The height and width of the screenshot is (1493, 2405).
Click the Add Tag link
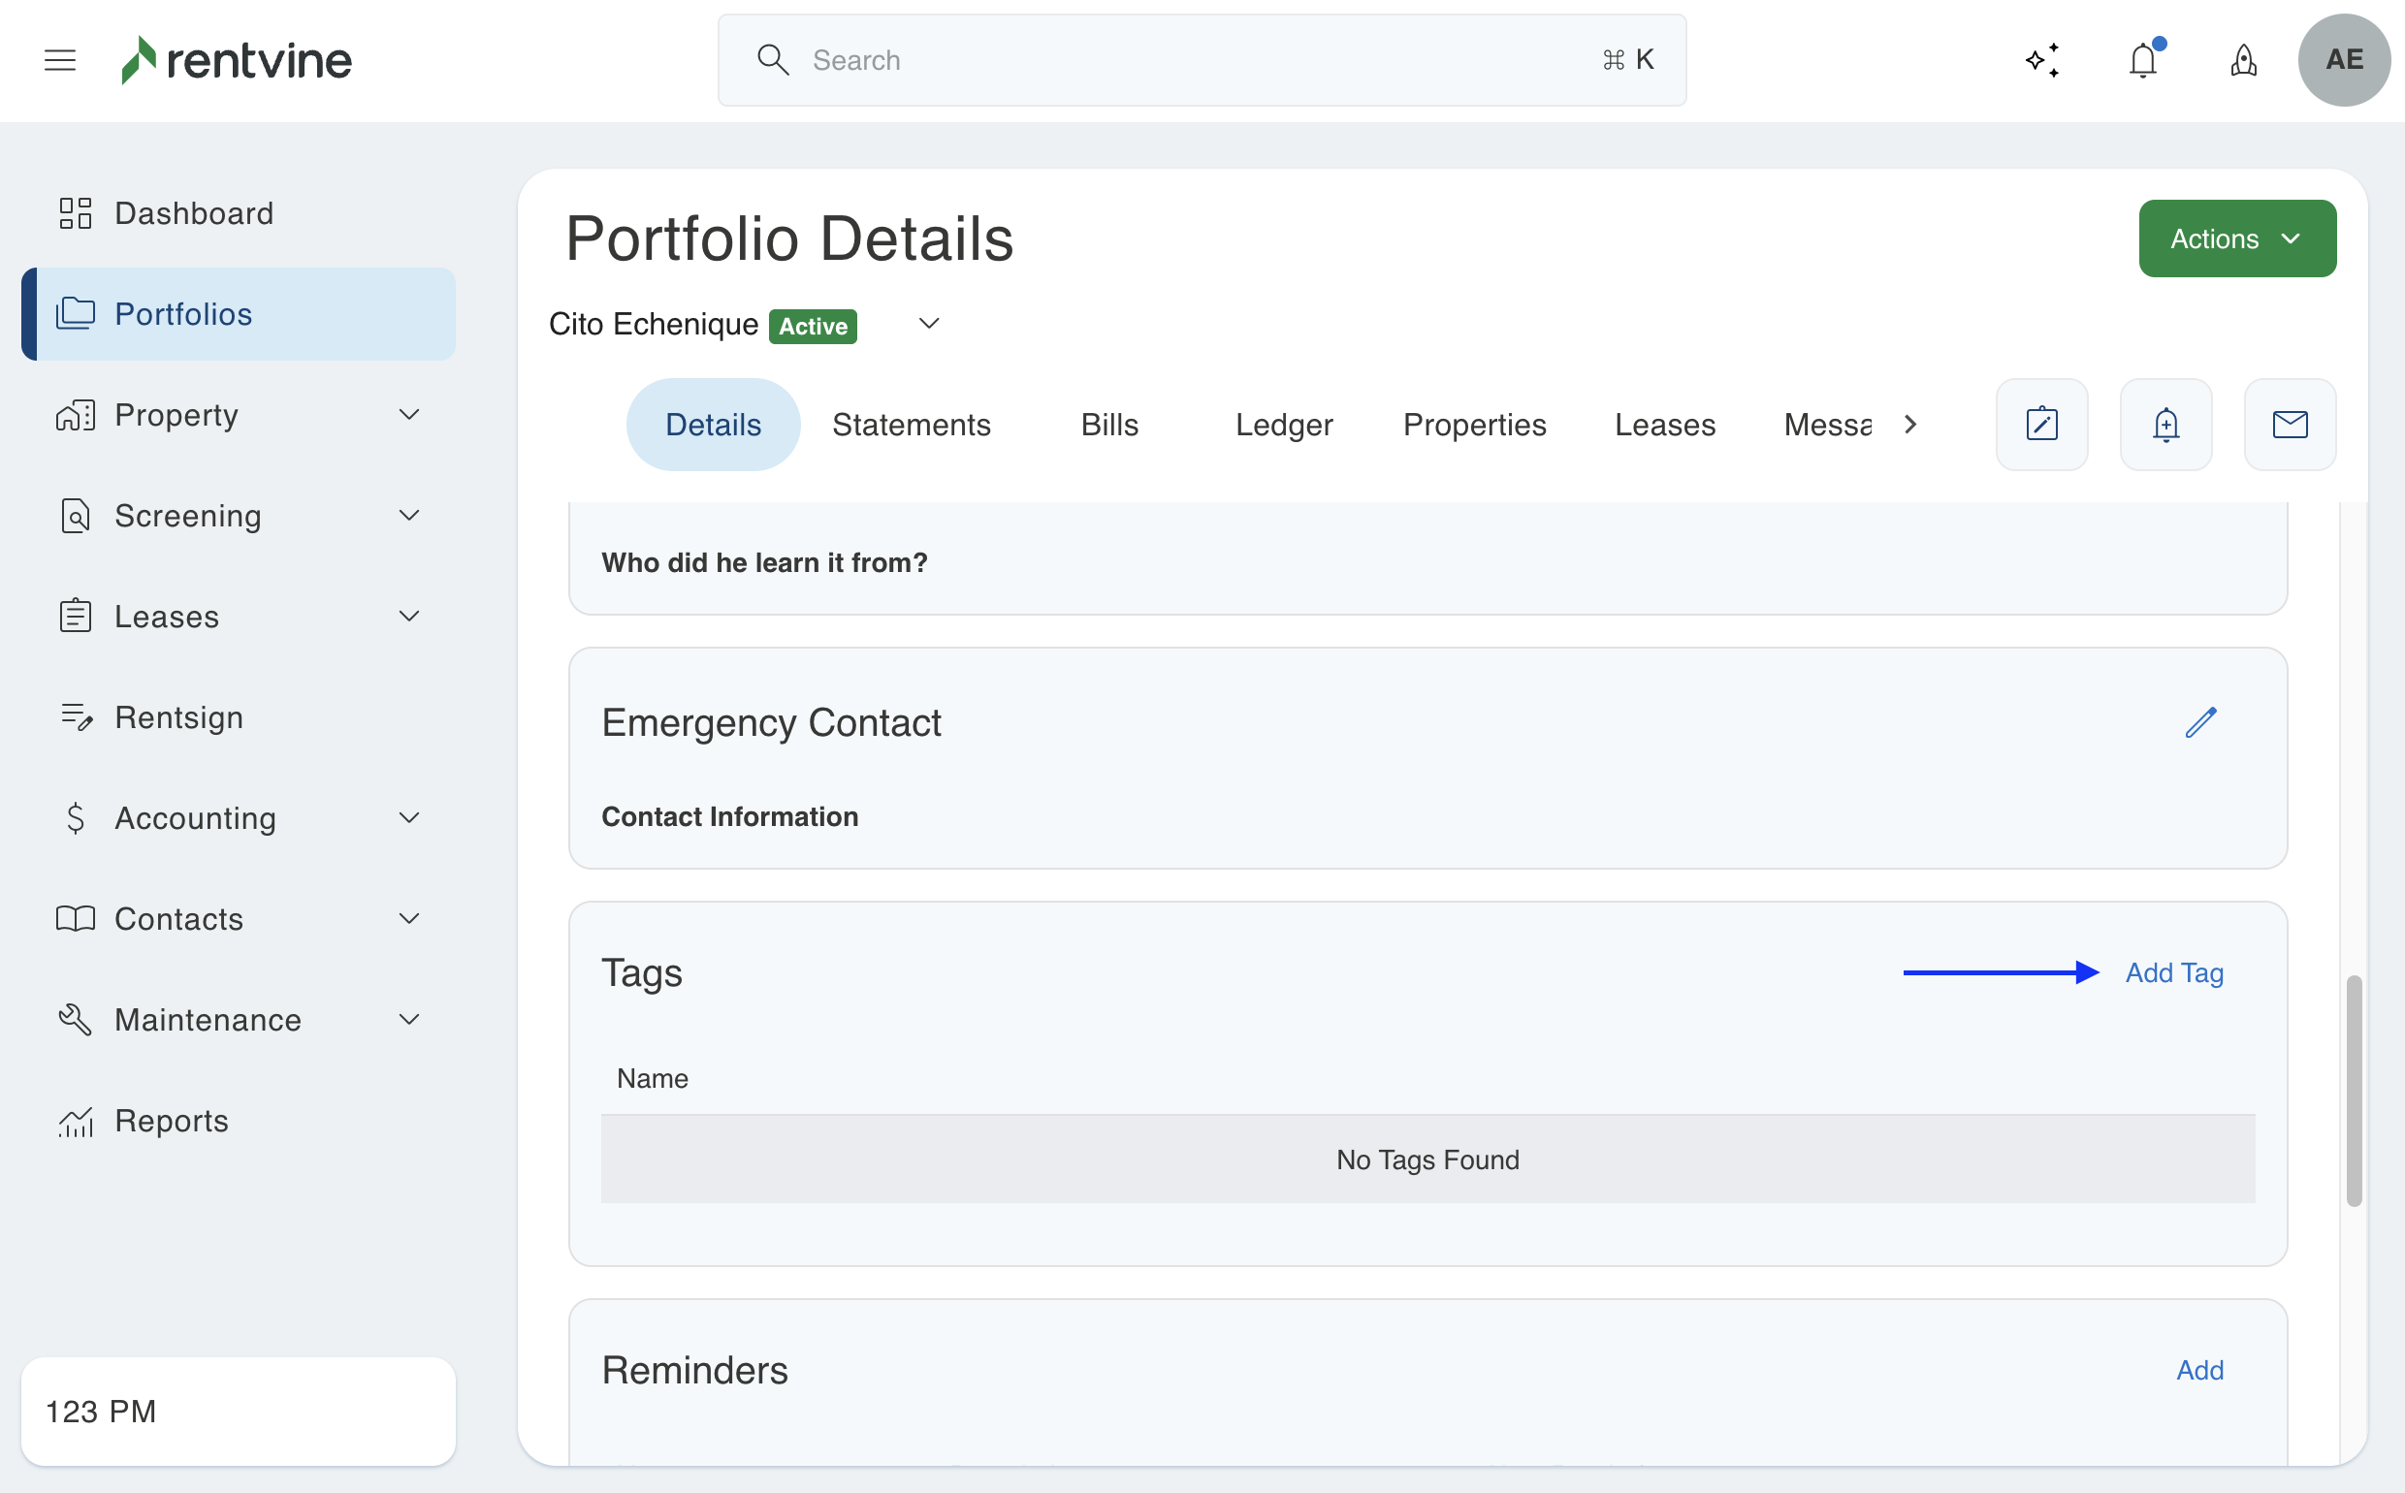point(2173,972)
